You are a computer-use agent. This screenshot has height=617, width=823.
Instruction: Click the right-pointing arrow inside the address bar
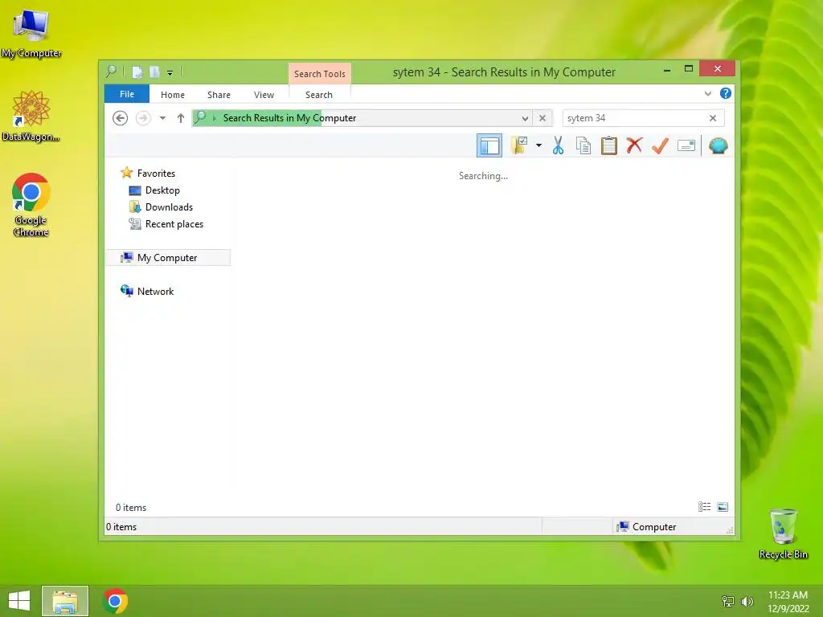pyautogui.click(x=214, y=118)
